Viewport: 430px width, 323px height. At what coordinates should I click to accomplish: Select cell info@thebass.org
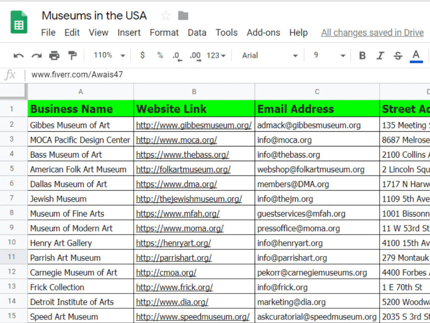(317, 154)
